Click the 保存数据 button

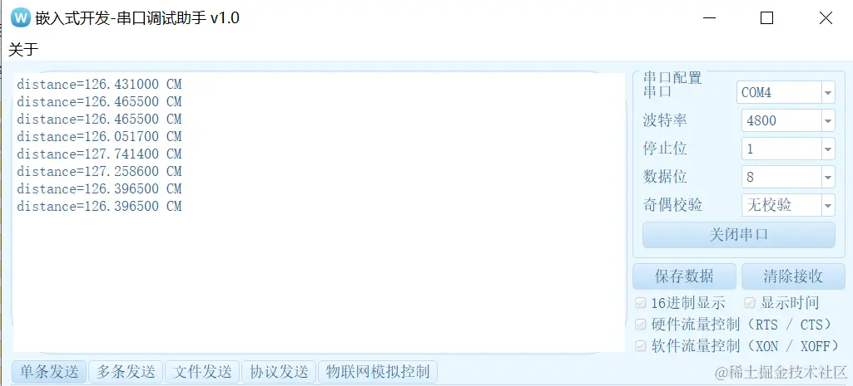[x=684, y=276]
